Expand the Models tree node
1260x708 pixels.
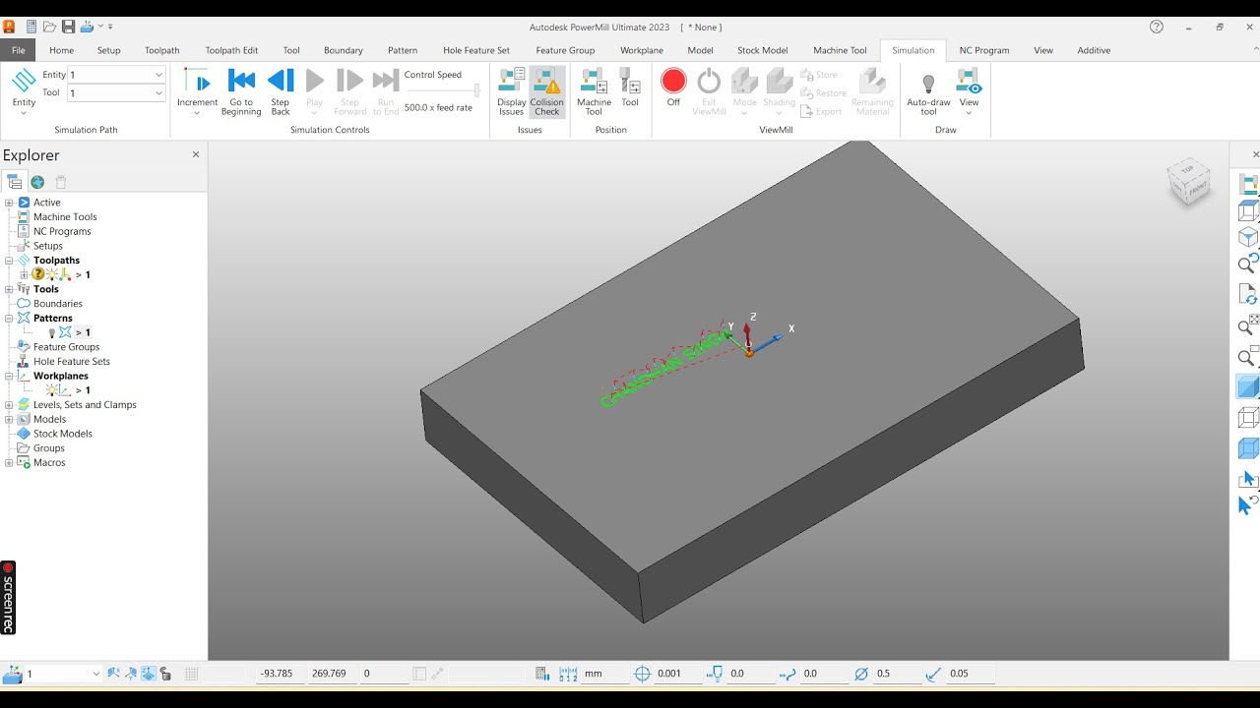9,419
